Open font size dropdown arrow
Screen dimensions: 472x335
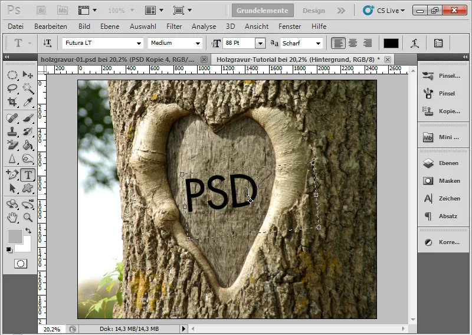[260, 43]
